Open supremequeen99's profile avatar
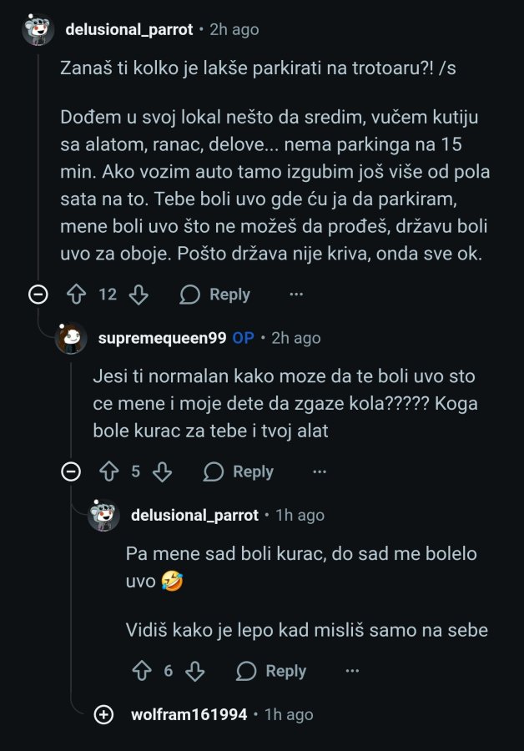 [x=71, y=339]
